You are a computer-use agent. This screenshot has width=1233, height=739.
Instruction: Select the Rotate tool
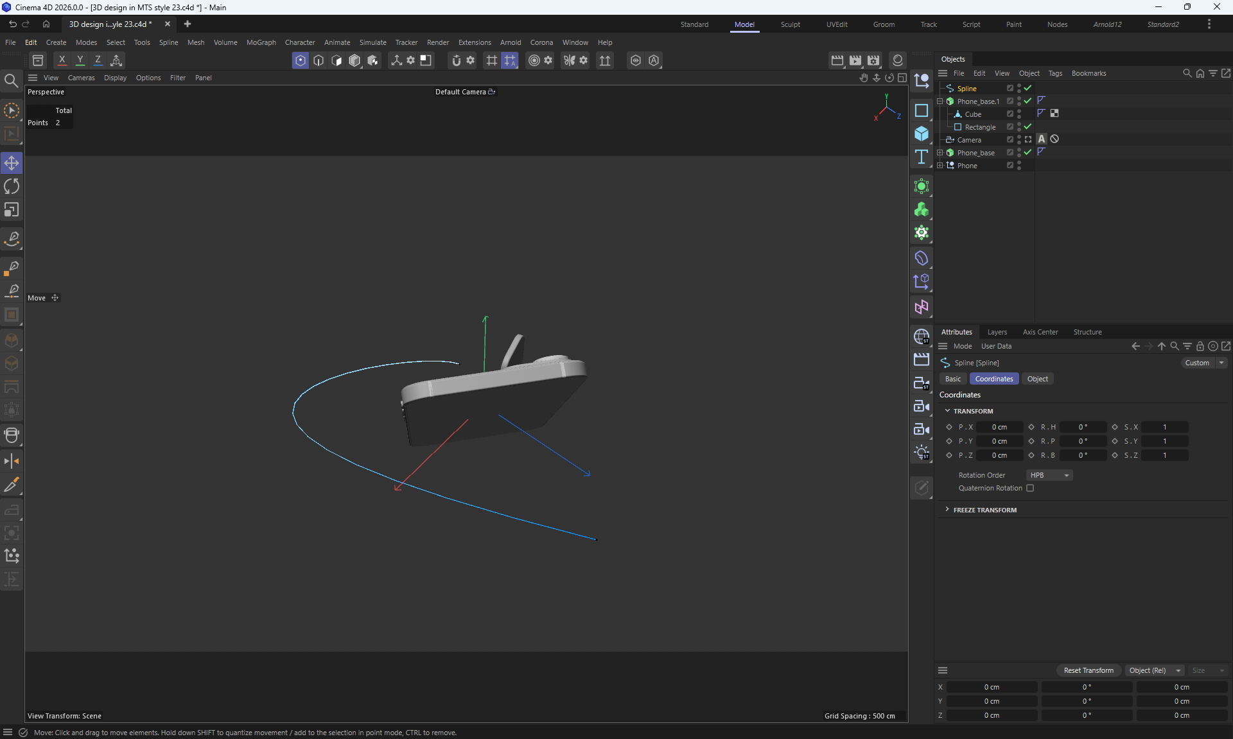pos(12,187)
